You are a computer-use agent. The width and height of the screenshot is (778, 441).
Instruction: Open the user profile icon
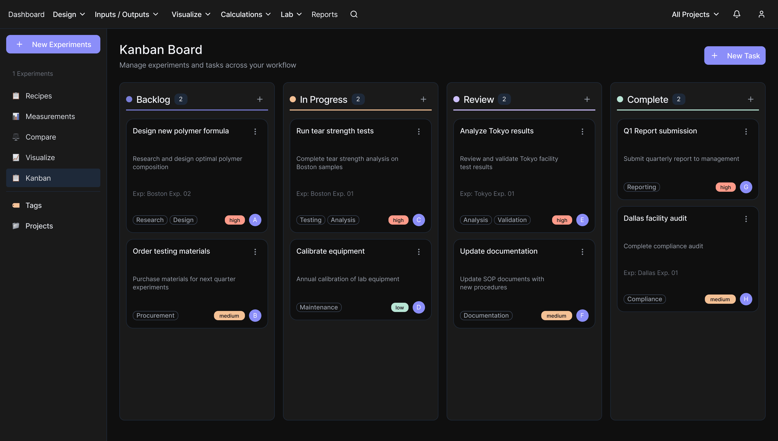(x=761, y=14)
